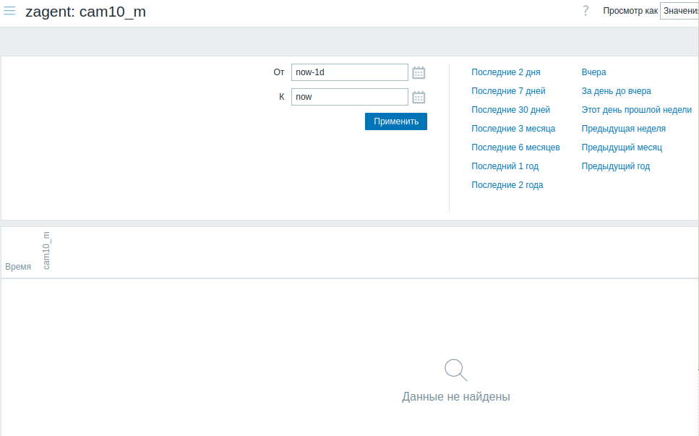Screen dimensions: 699x436
Task: Select the Последние 2 дня time range
Action: pos(507,72)
